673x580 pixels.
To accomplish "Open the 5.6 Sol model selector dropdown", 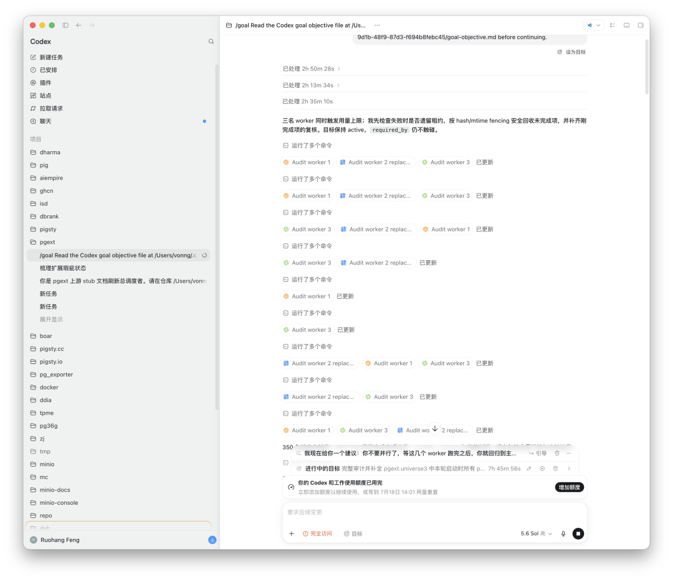I will pos(537,534).
